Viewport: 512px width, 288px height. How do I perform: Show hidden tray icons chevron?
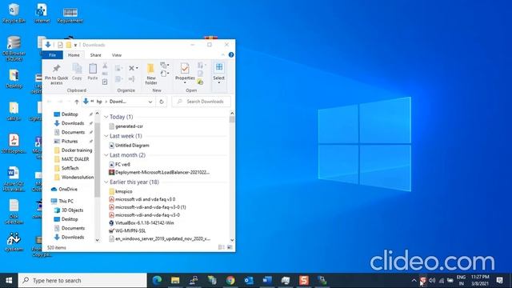click(x=414, y=281)
